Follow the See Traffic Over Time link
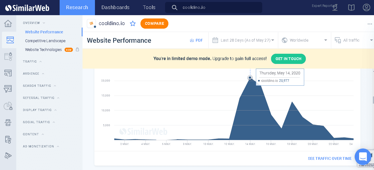374x170 pixels. (330, 158)
